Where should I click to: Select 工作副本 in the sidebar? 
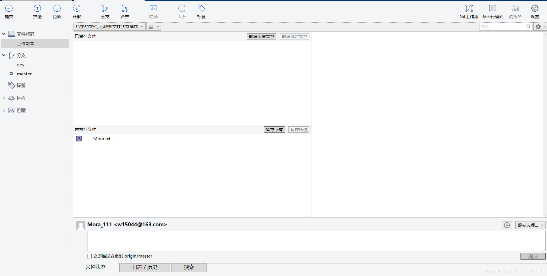click(35, 43)
